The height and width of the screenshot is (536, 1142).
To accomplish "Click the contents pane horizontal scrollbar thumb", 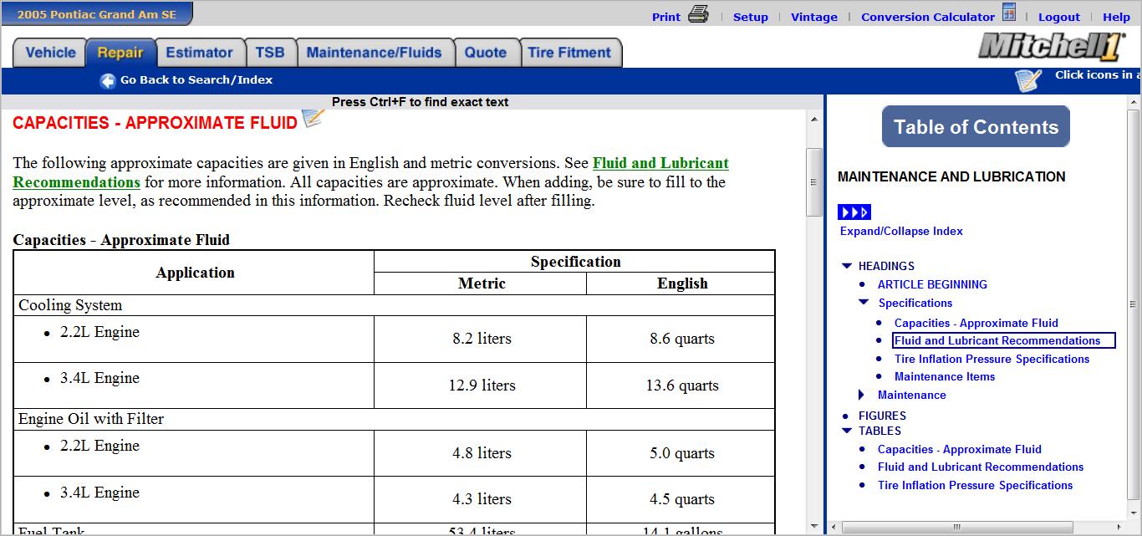I will [956, 528].
